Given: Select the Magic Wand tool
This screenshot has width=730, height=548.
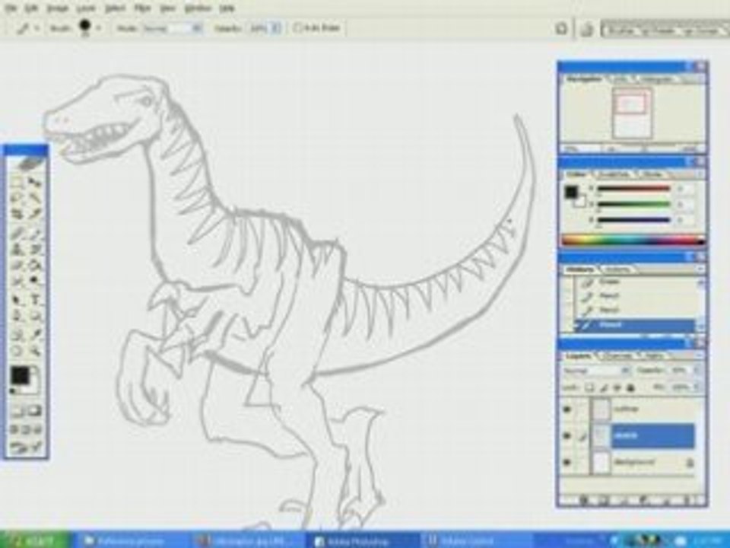Looking at the screenshot, I should tap(35, 199).
